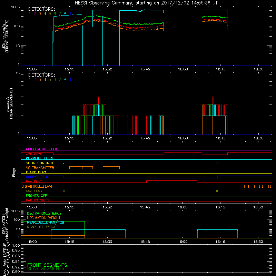
Task: Click the 1000 tick on front segments axis
Action: 16,7
